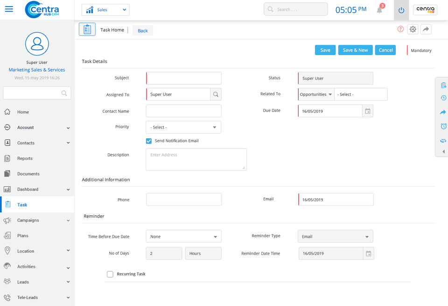
Task: Go to Campaigns in the sidebar
Action: tap(28, 220)
